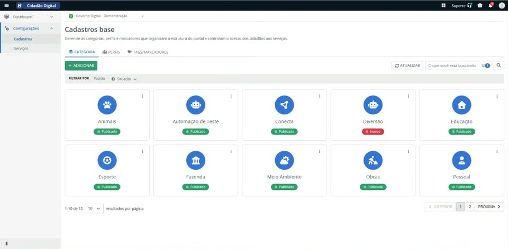Click the Inativo badge on Diversão

point(373,132)
